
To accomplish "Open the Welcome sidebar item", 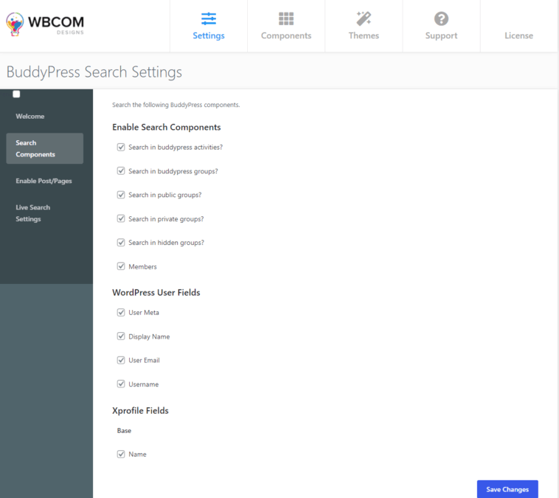I will (x=30, y=117).
